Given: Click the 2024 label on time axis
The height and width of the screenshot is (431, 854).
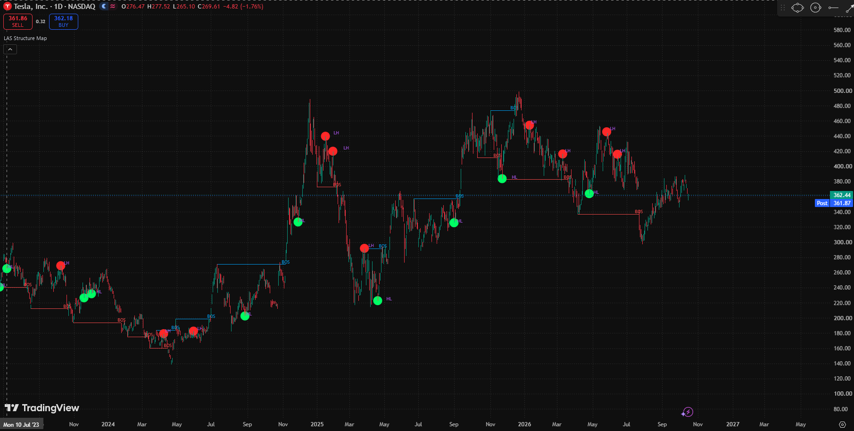Looking at the screenshot, I should (108, 424).
